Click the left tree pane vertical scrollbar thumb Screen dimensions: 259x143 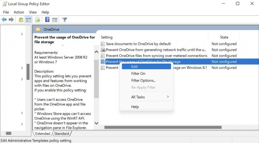coord(28,72)
